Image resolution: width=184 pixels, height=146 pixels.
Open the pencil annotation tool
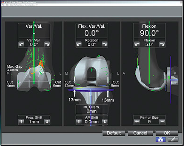[x=173, y=140]
